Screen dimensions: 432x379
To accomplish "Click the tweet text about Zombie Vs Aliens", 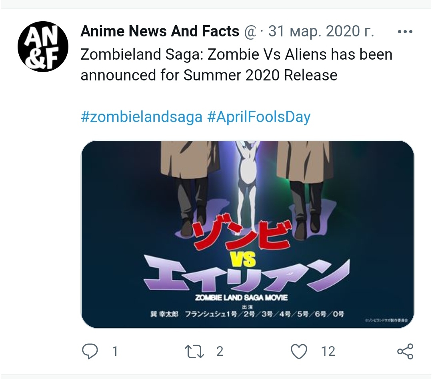I will (x=236, y=64).
